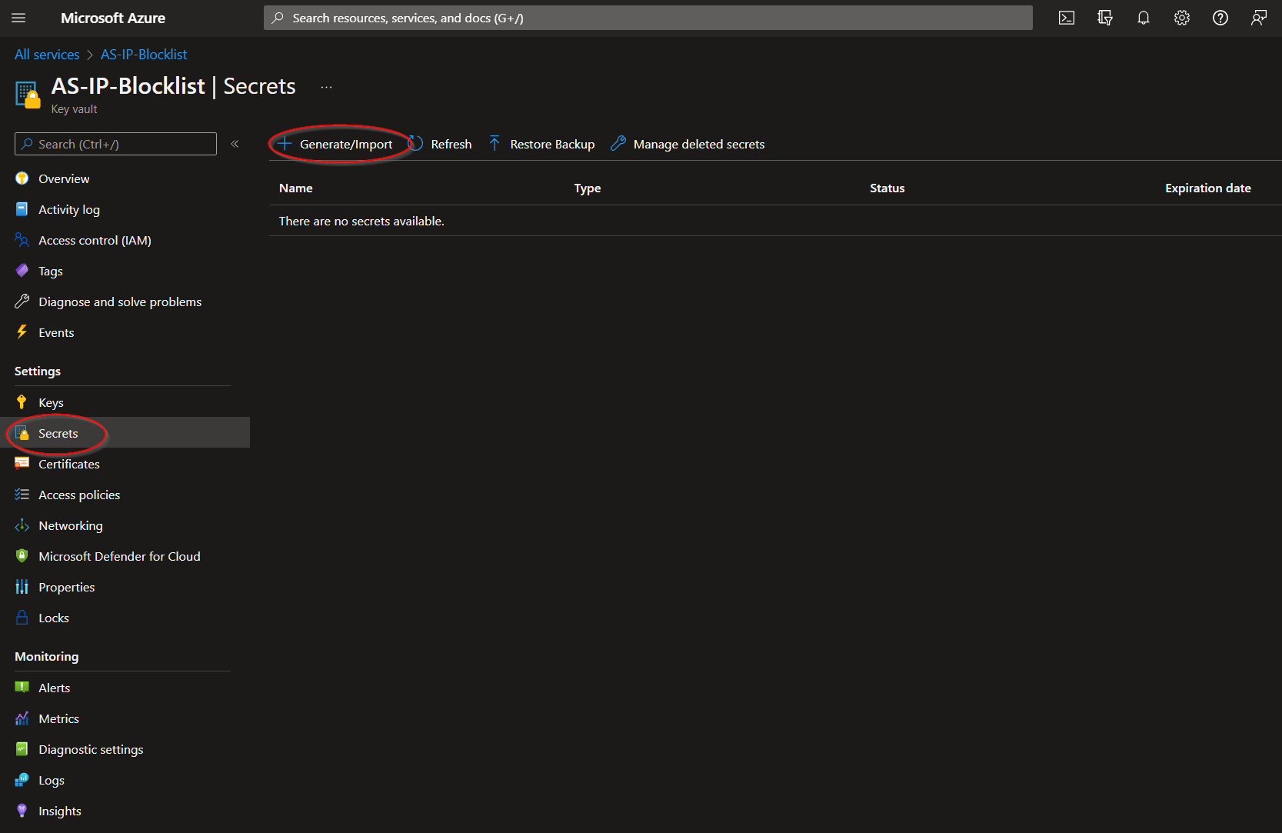Image resolution: width=1282 pixels, height=833 pixels.
Task: Click Generate/Import button
Action: (x=335, y=144)
